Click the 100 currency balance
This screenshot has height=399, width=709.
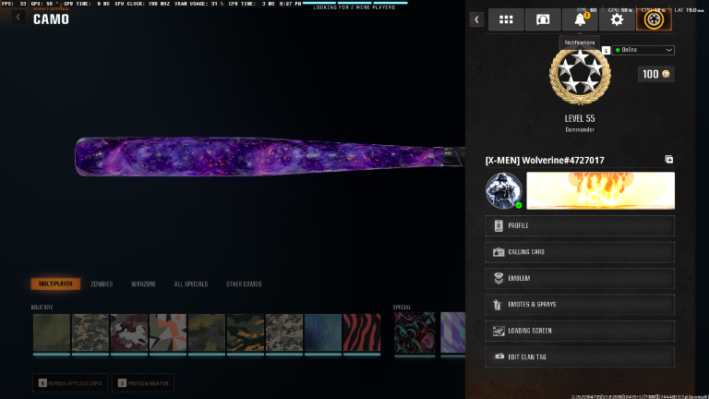tap(656, 74)
